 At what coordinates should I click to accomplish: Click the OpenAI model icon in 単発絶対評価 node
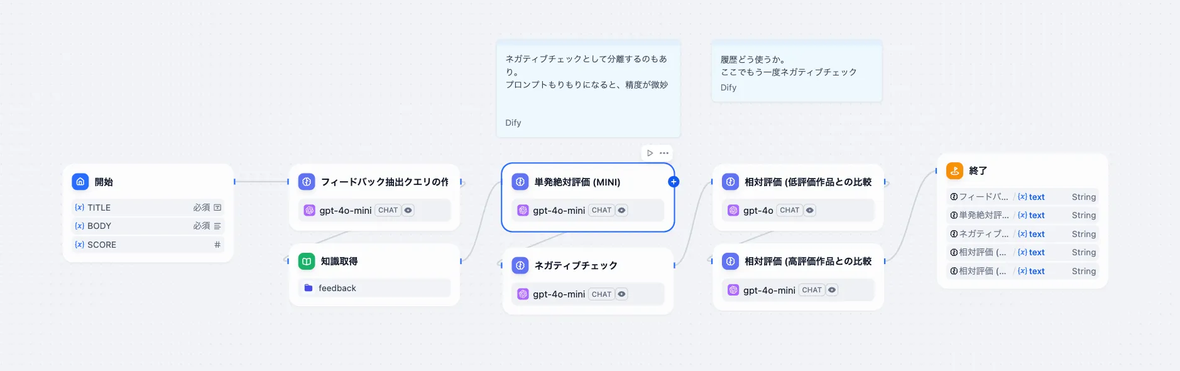pyautogui.click(x=523, y=210)
